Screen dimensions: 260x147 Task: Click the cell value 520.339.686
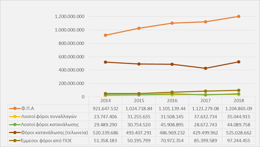[105, 133]
